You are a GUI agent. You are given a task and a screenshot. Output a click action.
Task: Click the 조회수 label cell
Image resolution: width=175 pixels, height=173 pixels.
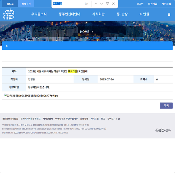point(144,79)
